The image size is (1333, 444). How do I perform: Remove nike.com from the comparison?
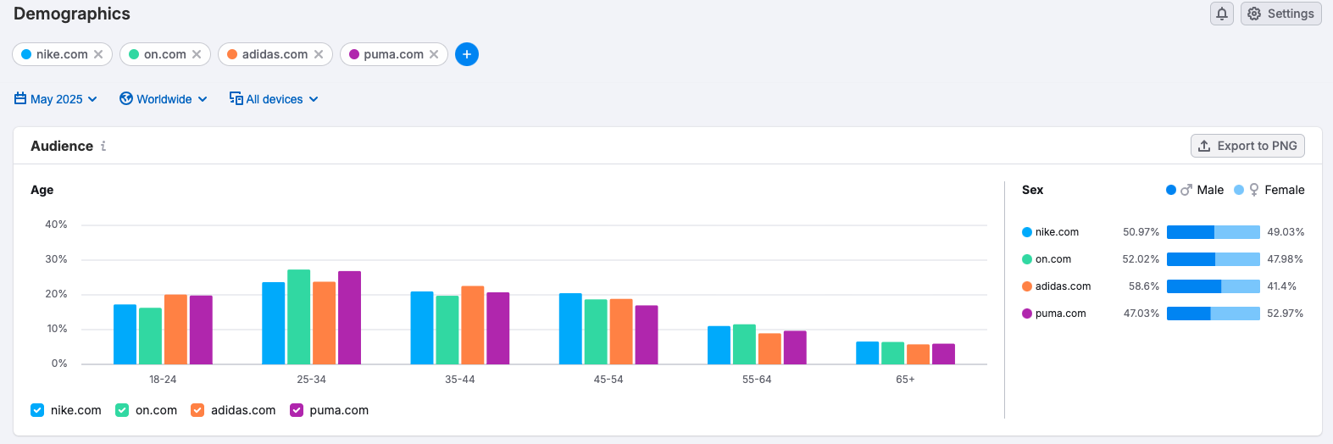(98, 54)
